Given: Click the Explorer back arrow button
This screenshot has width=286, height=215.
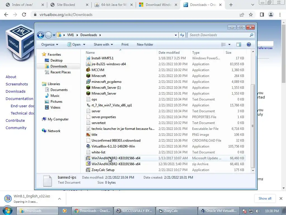Looking at the screenshot, I should [40, 35].
